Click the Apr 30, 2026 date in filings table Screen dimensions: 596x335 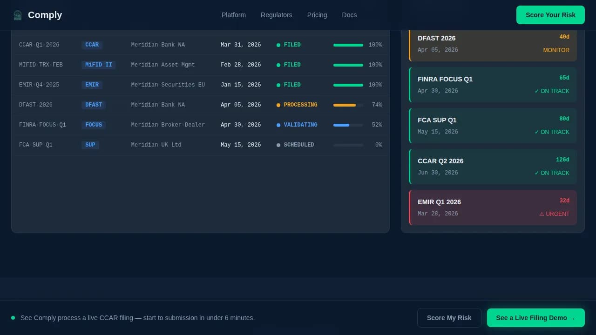point(241,125)
